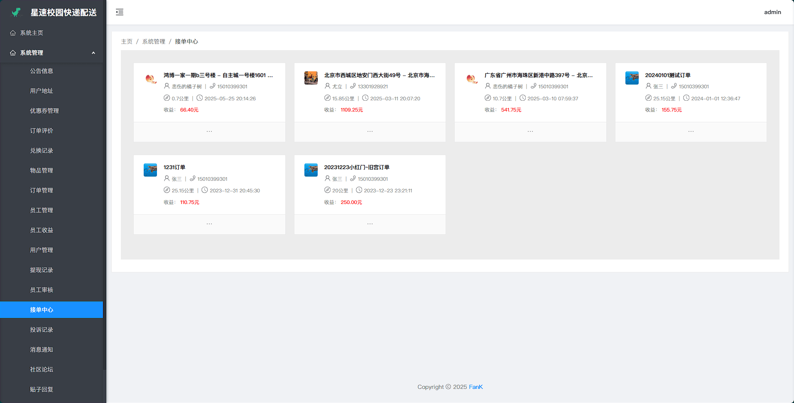The image size is (794, 403).
Task: Click the green dinosaur logo icon
Action: point(16,12)
